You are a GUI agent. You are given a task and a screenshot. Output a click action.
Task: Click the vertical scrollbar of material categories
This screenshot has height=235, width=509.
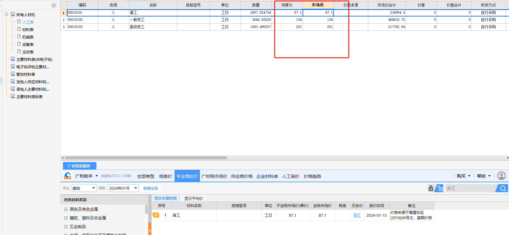coord(146,209)
